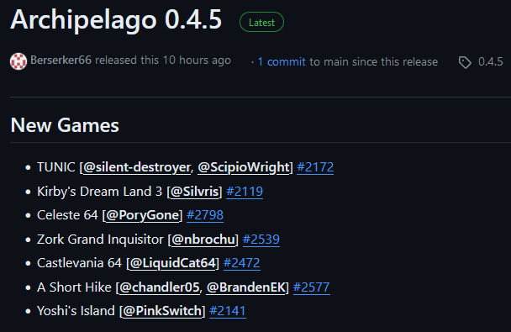Go to the @Silvris profile mention
The height and width of the screenshot is (332, 511).
(194, 192)
